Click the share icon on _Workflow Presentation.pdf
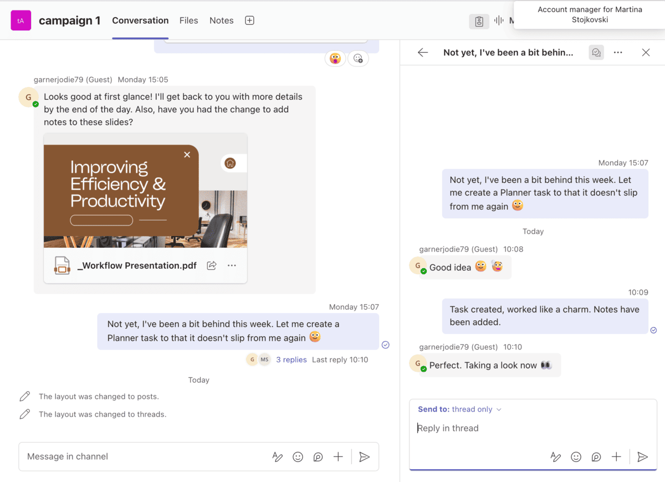 click(212, 265)
